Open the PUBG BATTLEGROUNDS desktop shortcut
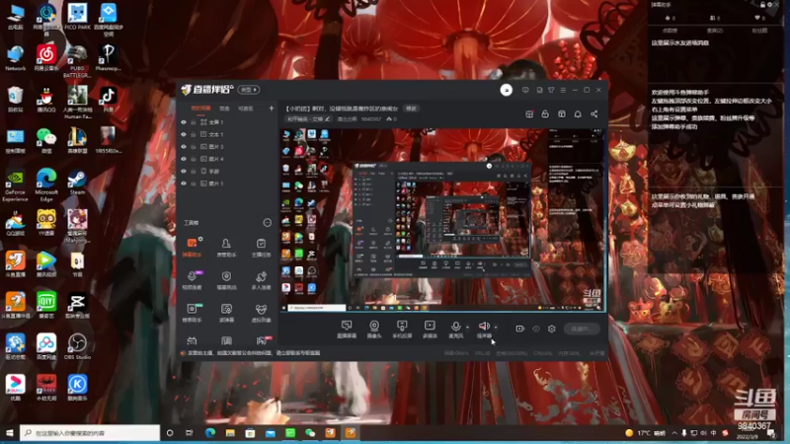 pyautogui.click(x=77, y=61)
